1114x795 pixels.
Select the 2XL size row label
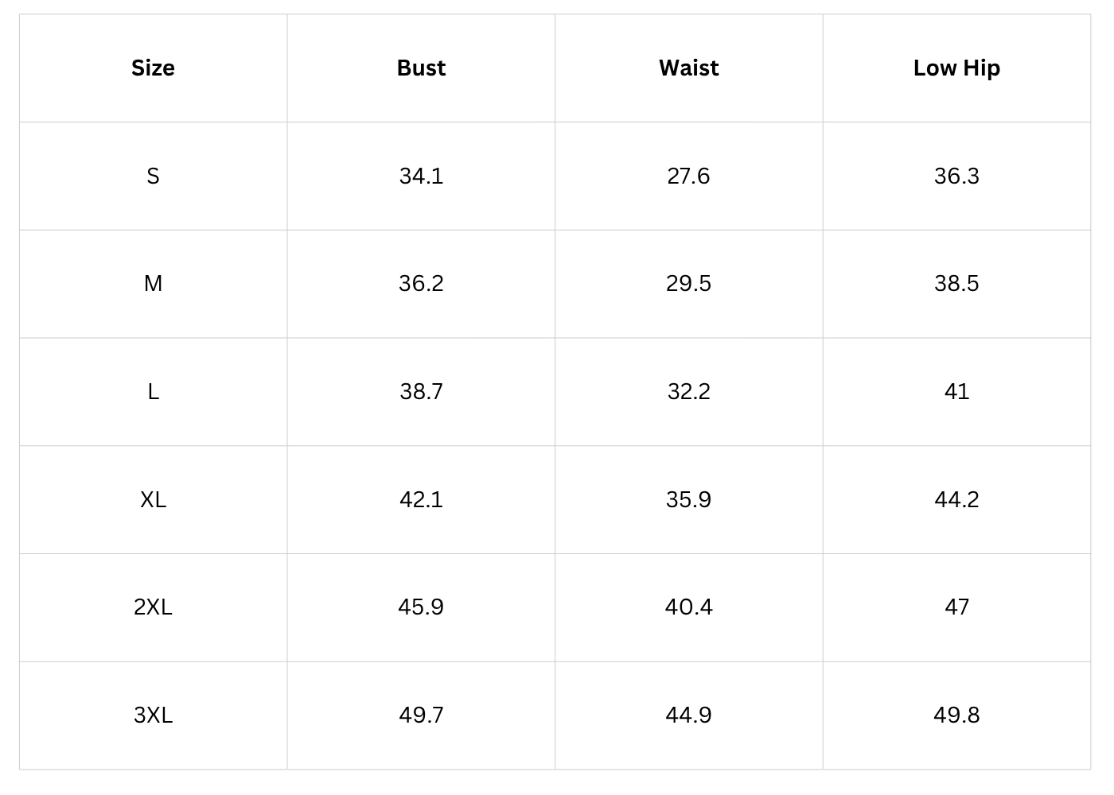click(153, 607)
